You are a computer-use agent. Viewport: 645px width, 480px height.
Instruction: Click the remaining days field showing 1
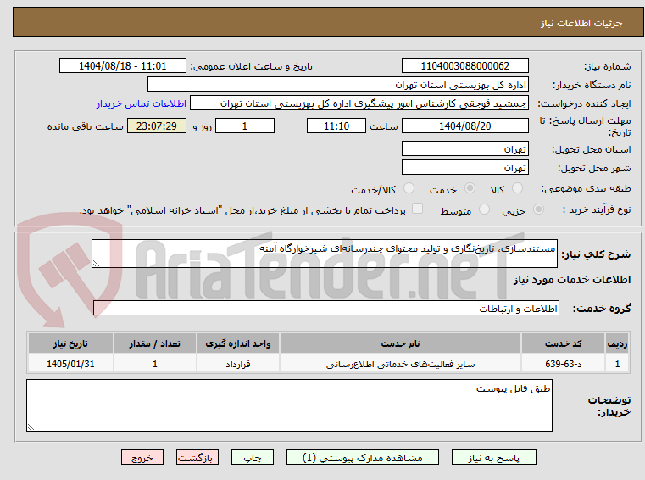(245, 126)
